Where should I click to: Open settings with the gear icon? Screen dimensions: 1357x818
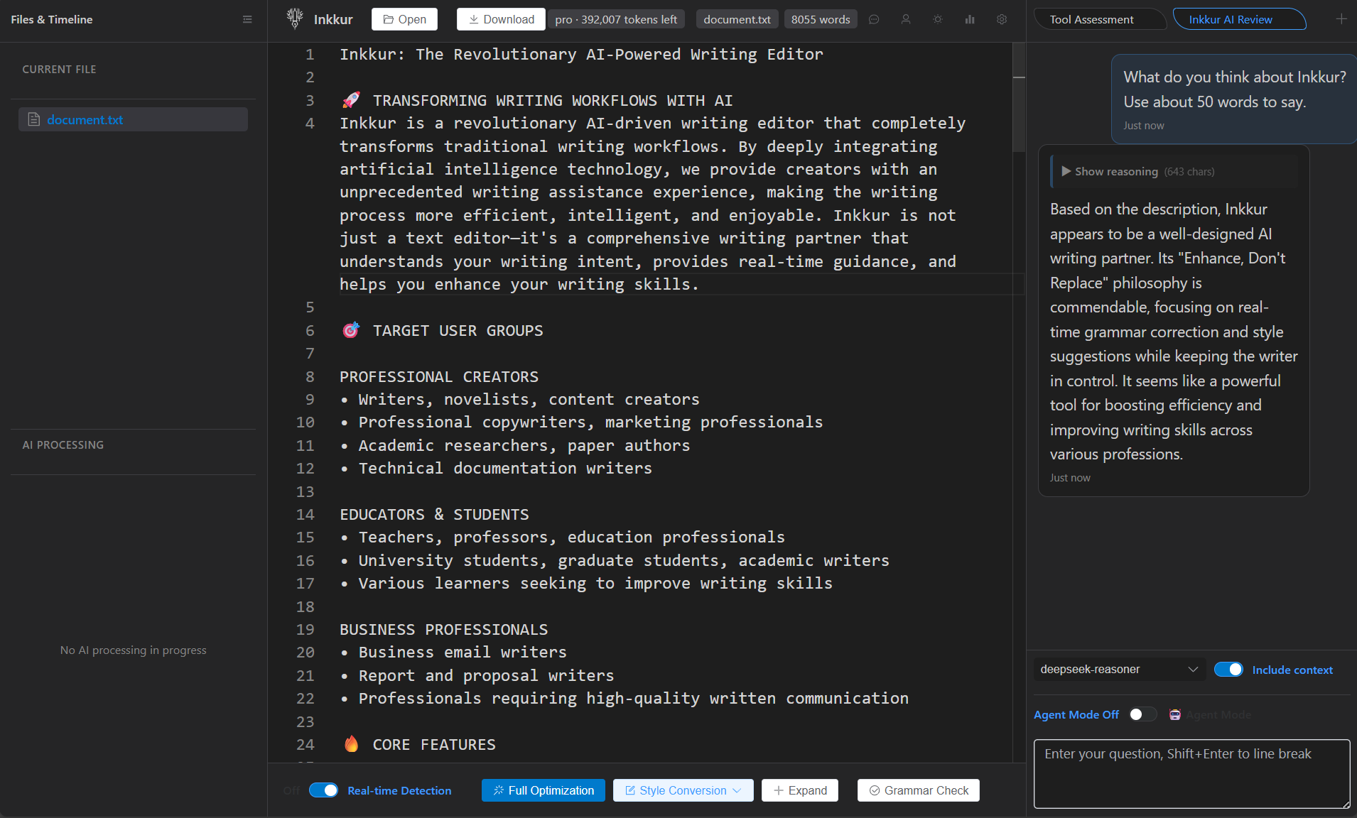tap(1002, 19)
